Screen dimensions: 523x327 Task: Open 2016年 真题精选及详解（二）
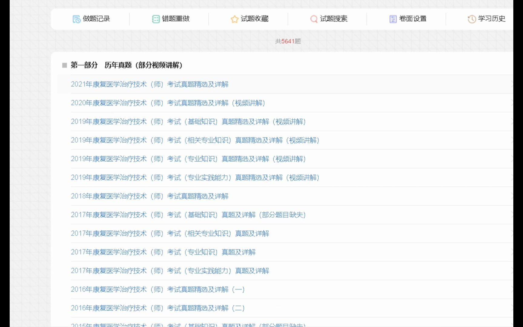pyautogui.click(x=158, y=308)
